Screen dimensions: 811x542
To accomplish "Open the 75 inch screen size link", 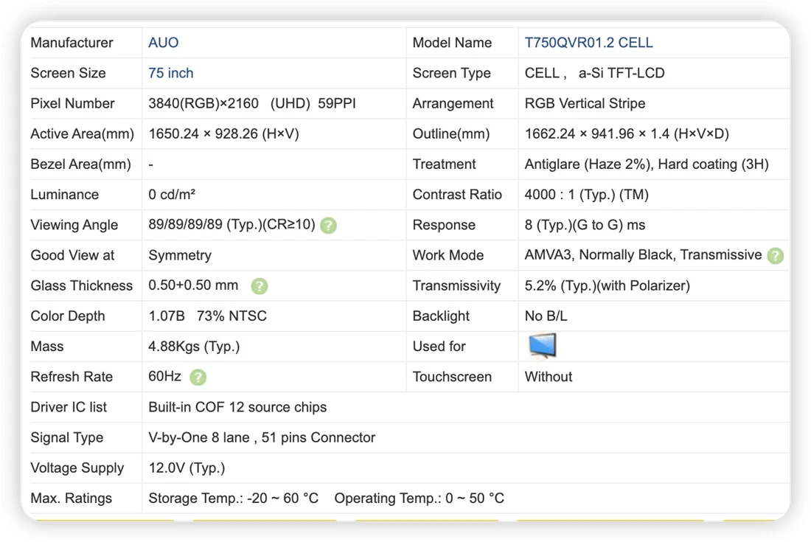I will (171, 73).
